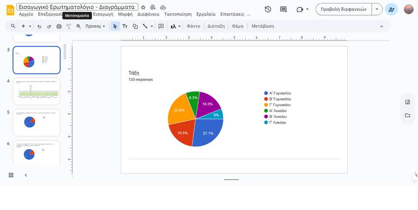418x210 pixels.
Task: Open the Google Slides home icon
Action: tap(10, 10)
